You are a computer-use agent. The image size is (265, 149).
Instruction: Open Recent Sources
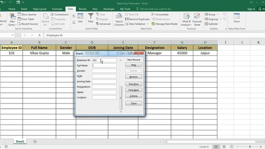28,24
